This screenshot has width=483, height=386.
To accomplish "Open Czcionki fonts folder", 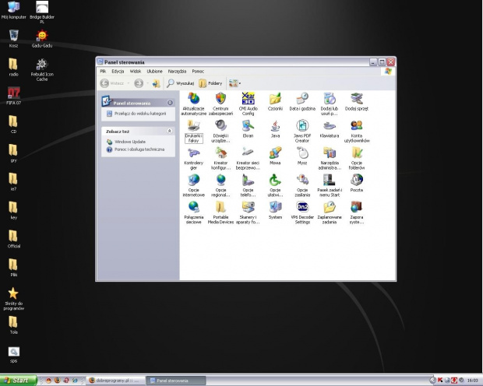I will 275,102.
